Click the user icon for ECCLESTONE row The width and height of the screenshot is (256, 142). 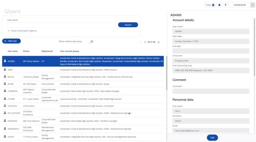tap(5, 113)
